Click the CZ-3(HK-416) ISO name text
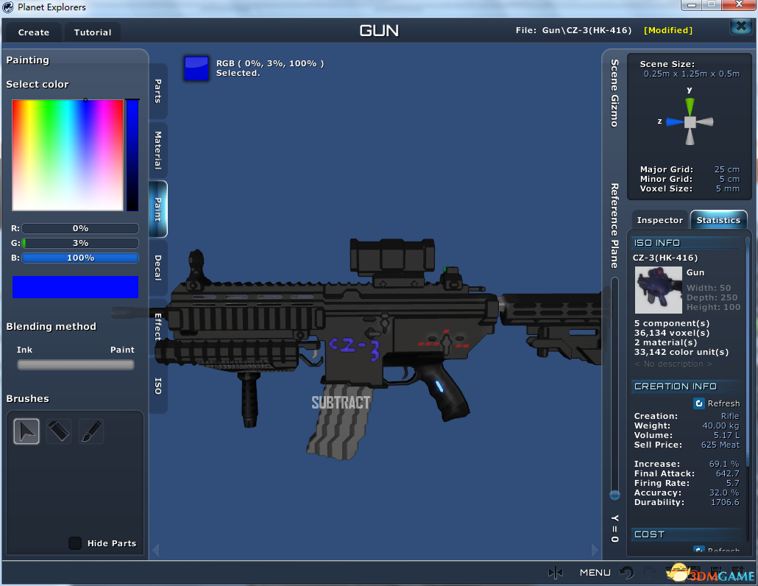Screen dimensions: 758x586 tap(665, 258)
